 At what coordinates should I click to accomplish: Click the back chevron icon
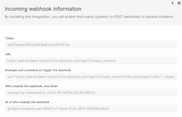[173, 3]
